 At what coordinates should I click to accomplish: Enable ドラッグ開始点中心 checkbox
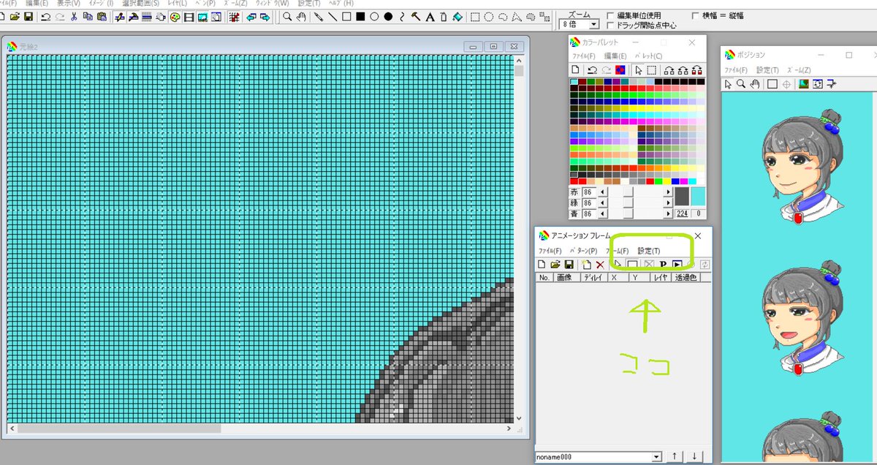pyautogui.click(x=610, y=25)
